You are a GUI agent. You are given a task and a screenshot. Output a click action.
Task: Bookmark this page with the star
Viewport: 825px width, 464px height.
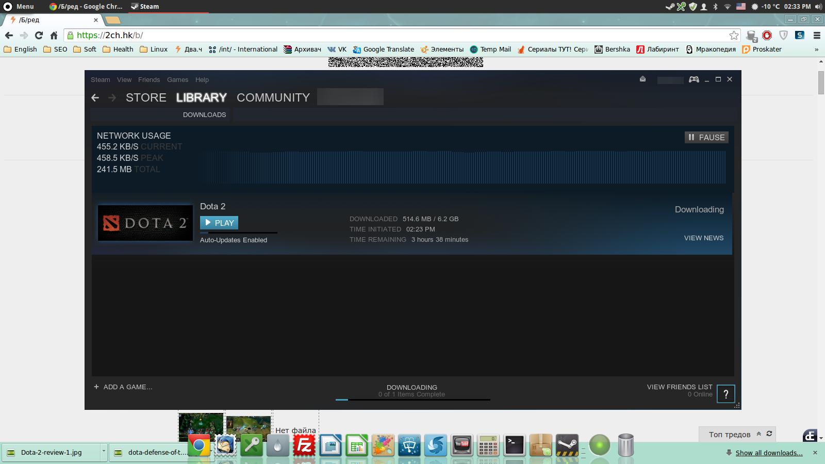pyautogui.click(x=734, y=35)
